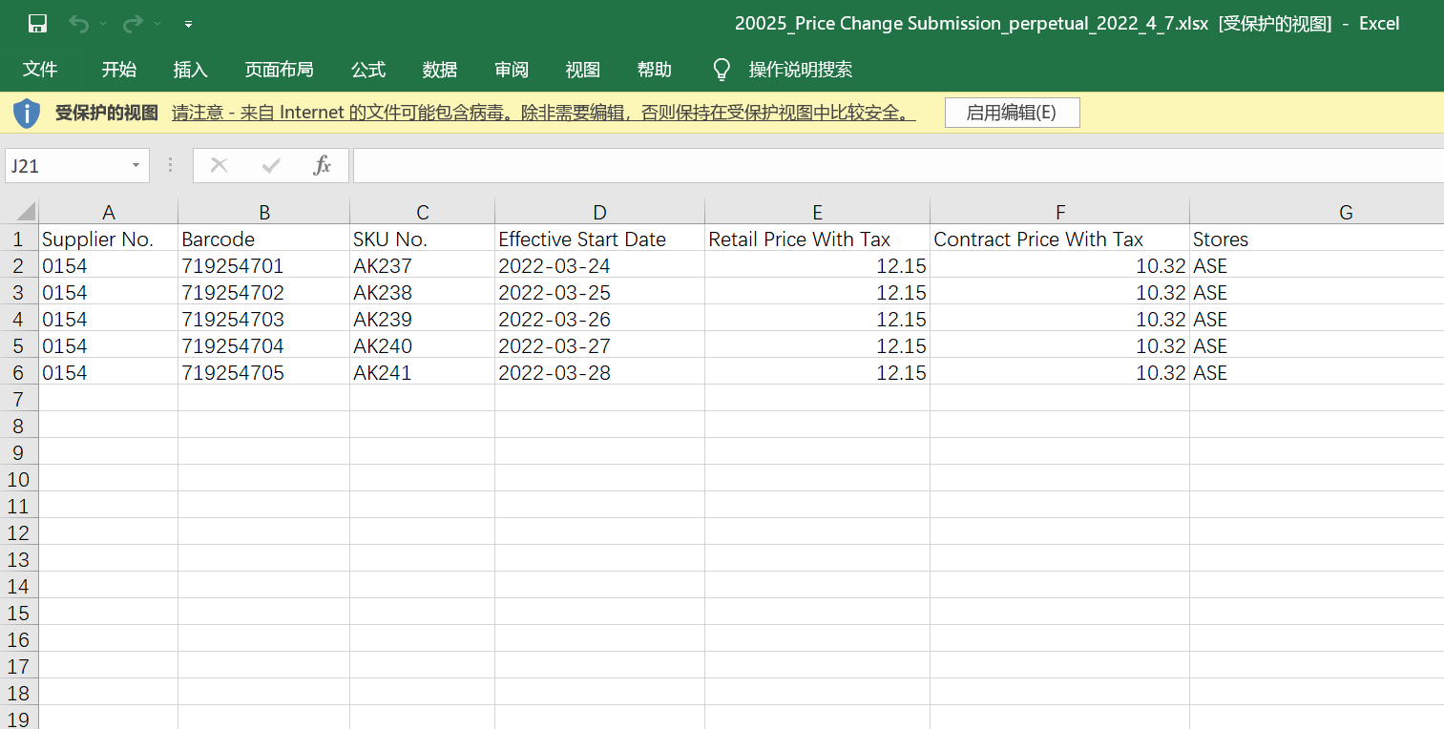Viewport: 1444px width, 729px height.
Task: Open Customize Quick Access Toolbar dropdown
Action: coord(188,24)
